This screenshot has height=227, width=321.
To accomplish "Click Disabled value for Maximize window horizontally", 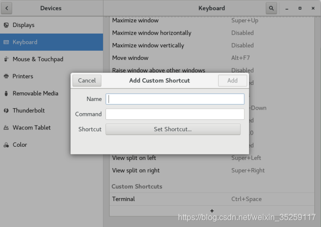I will tap(242, 33).
